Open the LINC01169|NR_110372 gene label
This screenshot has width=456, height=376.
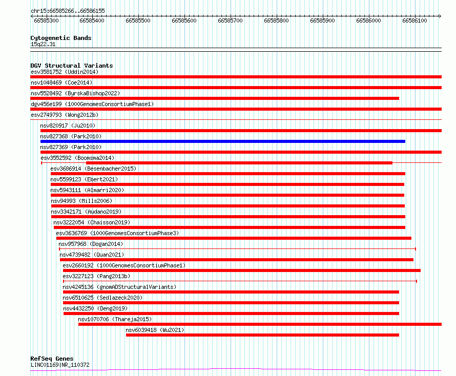coord(60,365)
